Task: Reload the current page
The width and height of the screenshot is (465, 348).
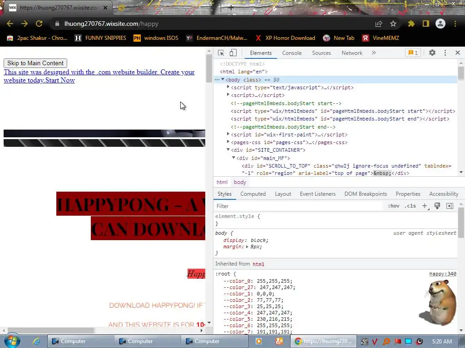Action: pyautogui.click(x=39, y=24)
